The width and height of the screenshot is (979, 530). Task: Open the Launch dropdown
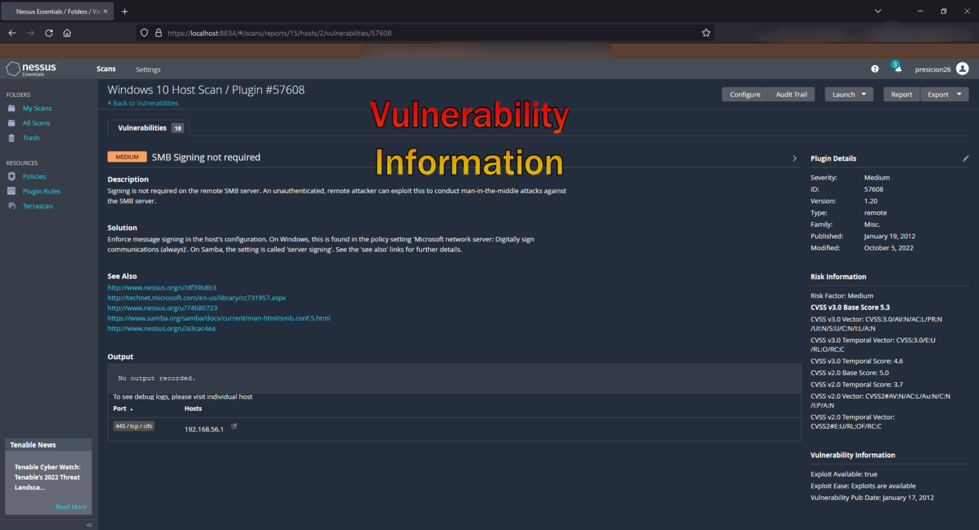point(849,94)
